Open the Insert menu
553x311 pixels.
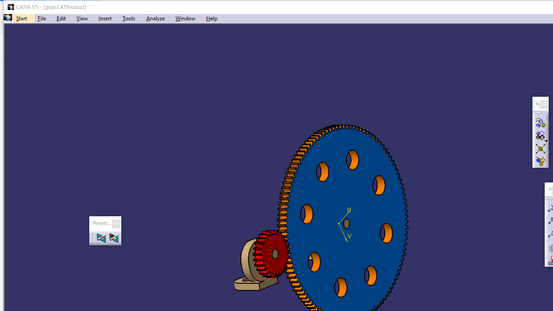(x=105, y=18)
